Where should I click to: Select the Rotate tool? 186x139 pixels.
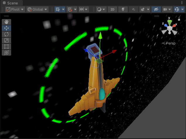point(6,34)
